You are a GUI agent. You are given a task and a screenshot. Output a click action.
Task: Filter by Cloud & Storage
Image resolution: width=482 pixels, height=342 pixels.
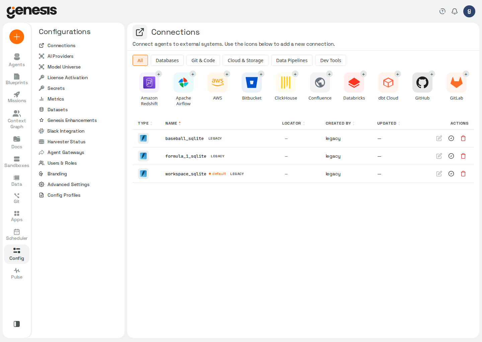(x=245, y=60)
